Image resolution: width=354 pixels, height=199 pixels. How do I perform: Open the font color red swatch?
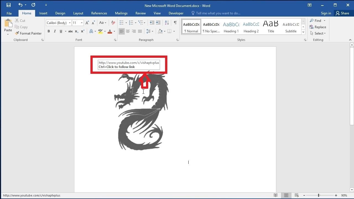coord(110,32)
